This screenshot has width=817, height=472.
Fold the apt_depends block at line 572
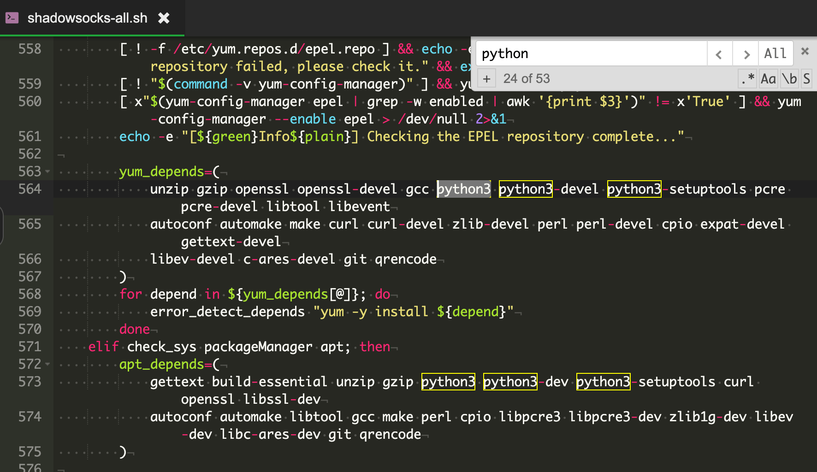pos(47,364)
